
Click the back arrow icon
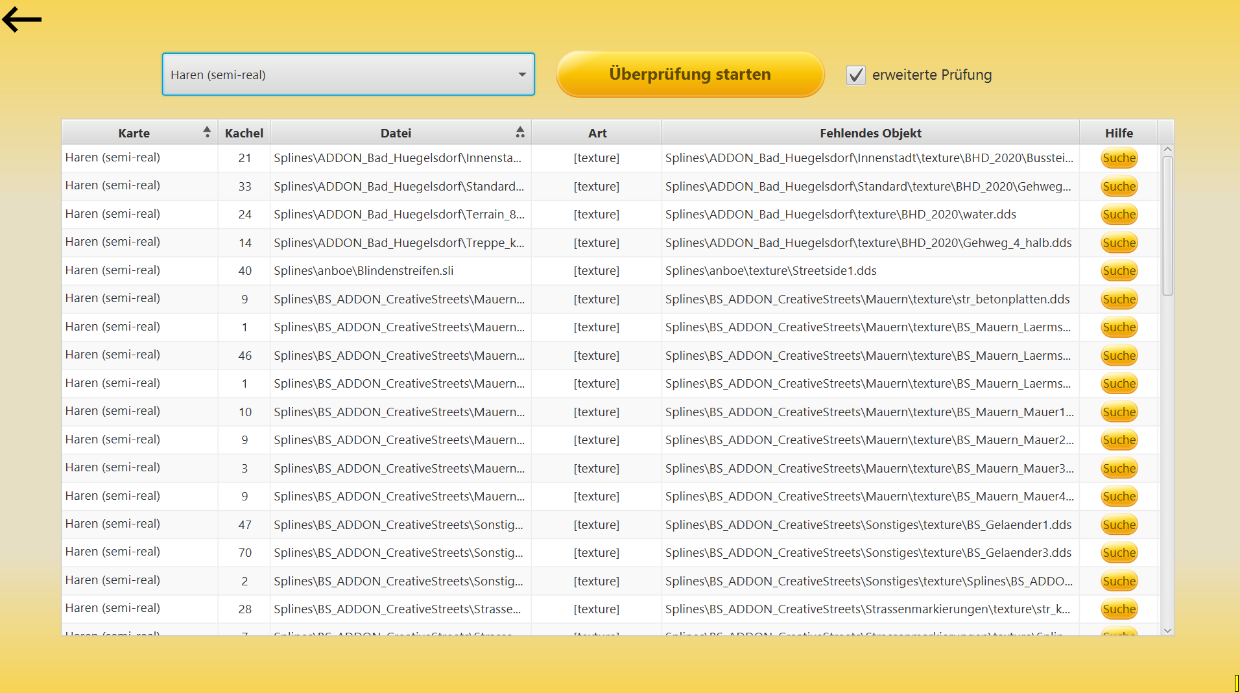click(21, 19)
